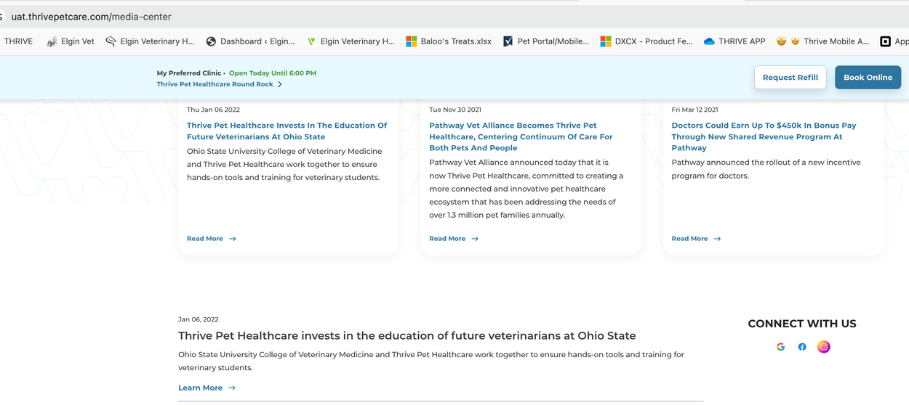Click the Baloo's Treats.xlsx bookmark icon

tap(412, 41)
